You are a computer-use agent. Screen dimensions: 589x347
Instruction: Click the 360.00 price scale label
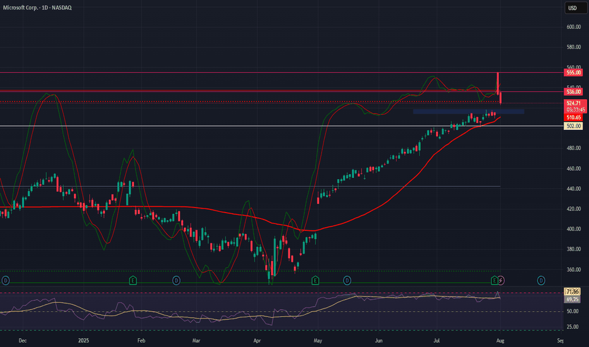pos(574,269)
